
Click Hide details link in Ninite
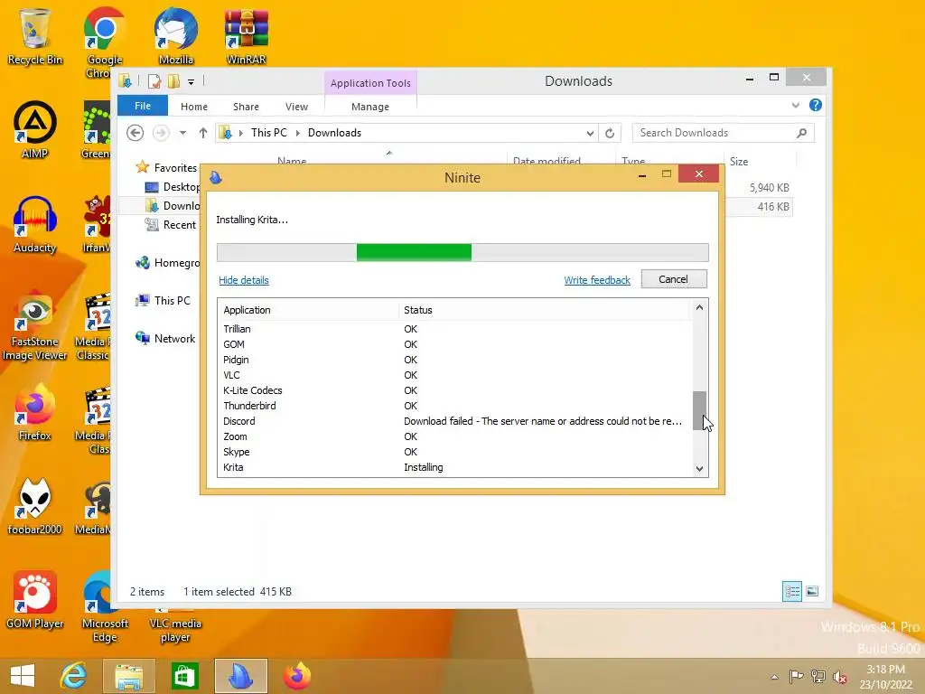click(x=244, y=280)
